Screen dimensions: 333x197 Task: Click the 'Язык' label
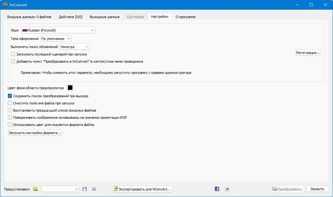tap(15, 30)
